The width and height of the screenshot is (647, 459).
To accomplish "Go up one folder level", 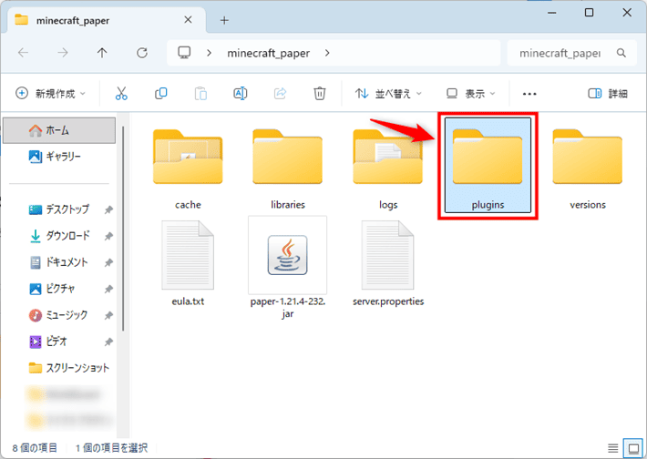I will pyautogui.click(x=102, y=53).
